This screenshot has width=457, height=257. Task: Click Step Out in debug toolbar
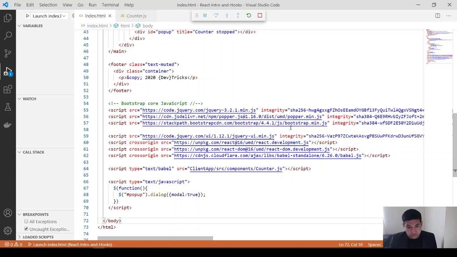(238, 15)
